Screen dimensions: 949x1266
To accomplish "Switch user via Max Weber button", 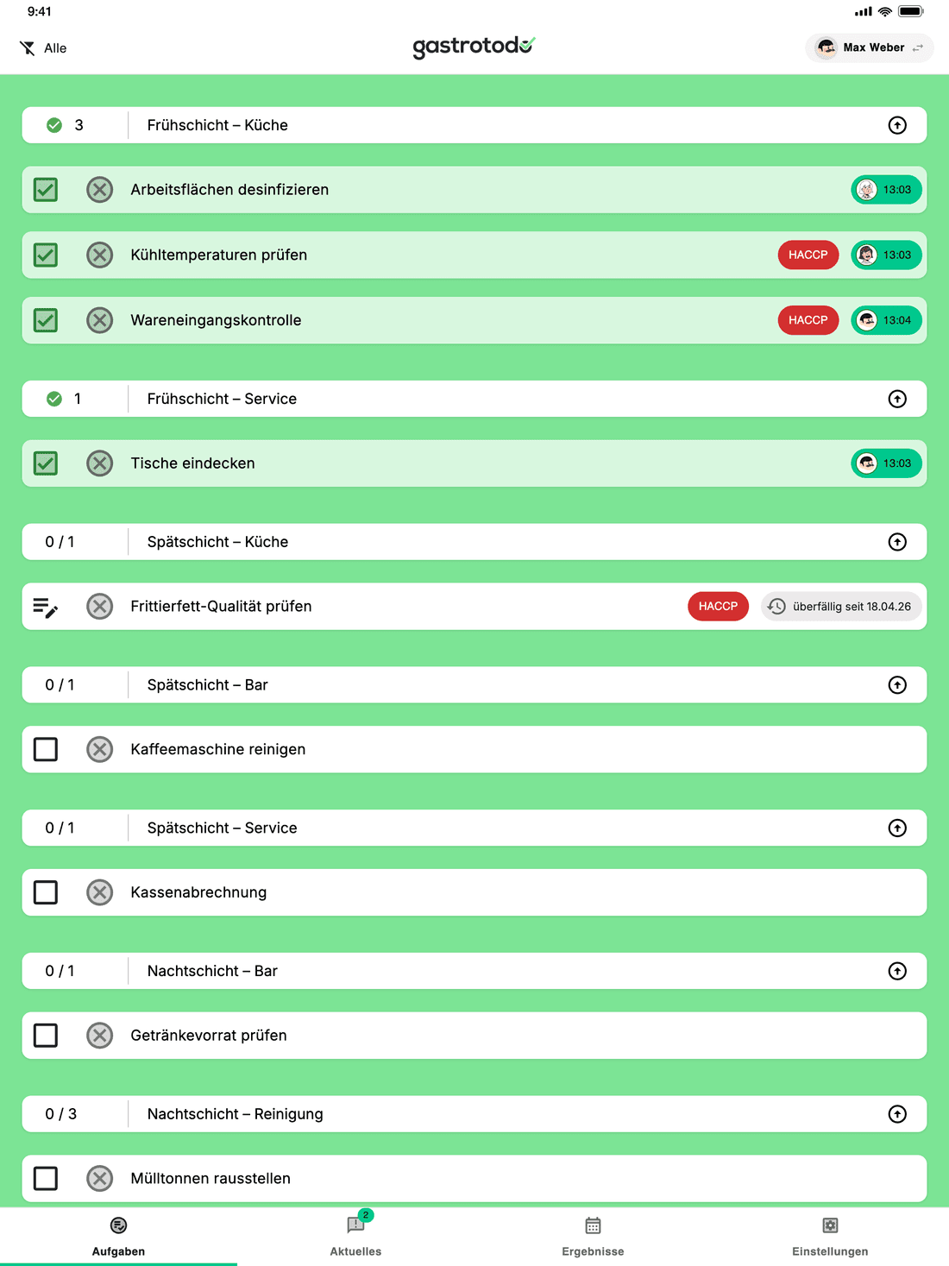I will click(x=870, y=48).
